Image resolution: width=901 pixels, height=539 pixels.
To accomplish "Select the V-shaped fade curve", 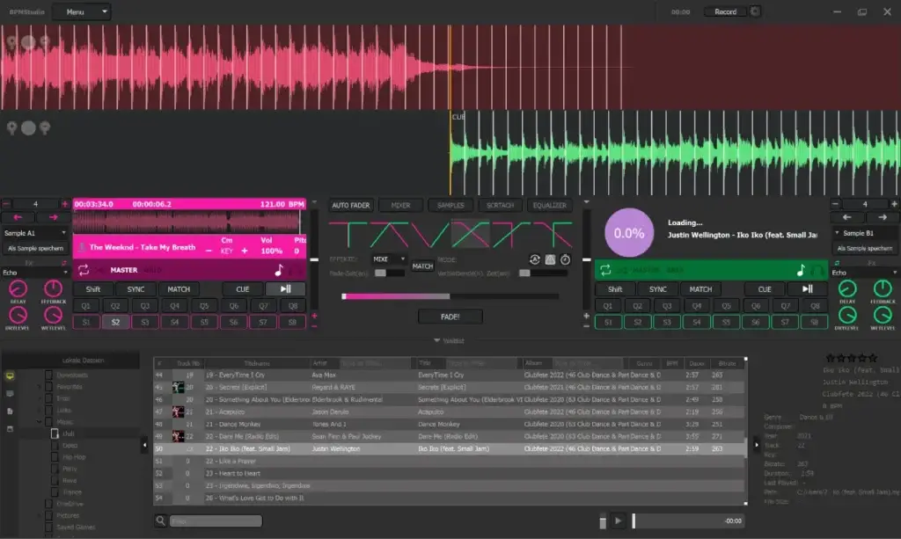I will tap(429, 234).
